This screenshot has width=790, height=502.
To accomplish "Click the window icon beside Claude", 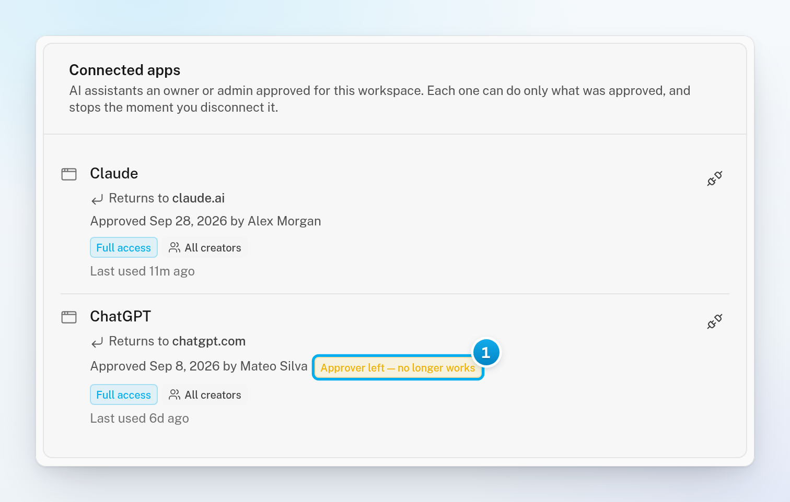I will pos(69,174).
